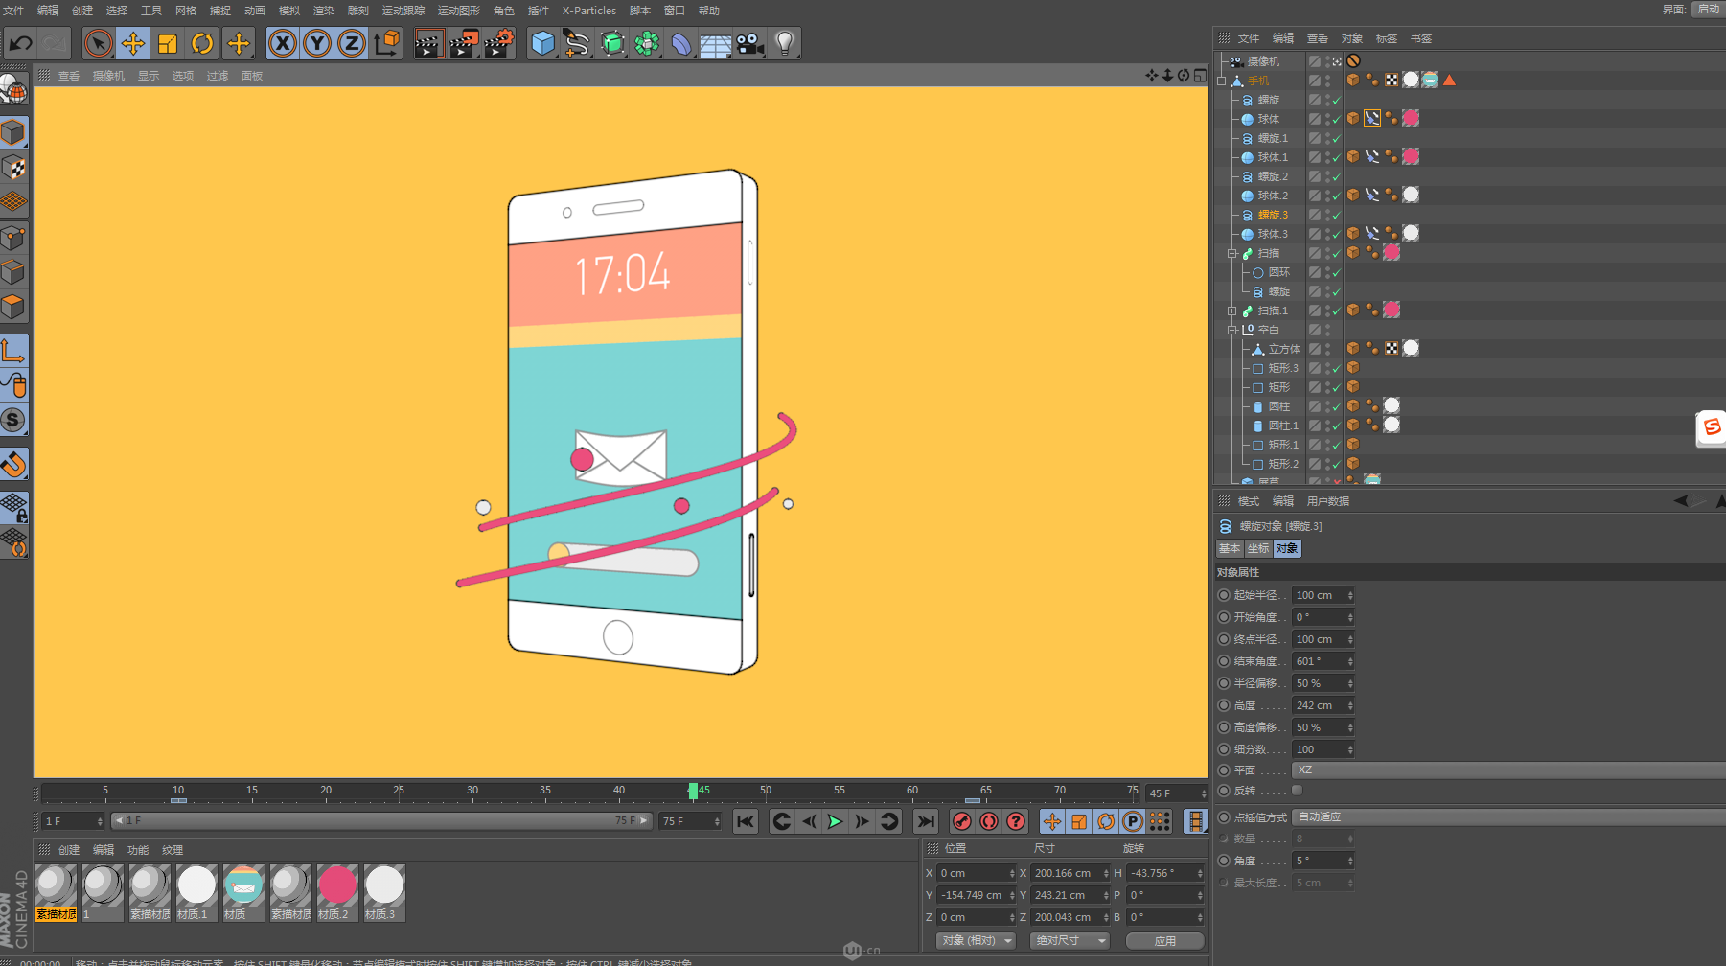
Task: Switch to the 坐标 attribute tab
Action: tap(1257, 549)
